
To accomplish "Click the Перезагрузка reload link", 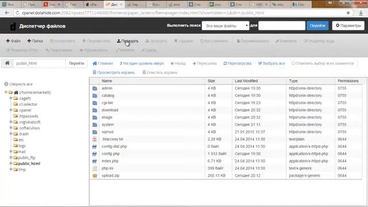I will click(x=237, y=63).
